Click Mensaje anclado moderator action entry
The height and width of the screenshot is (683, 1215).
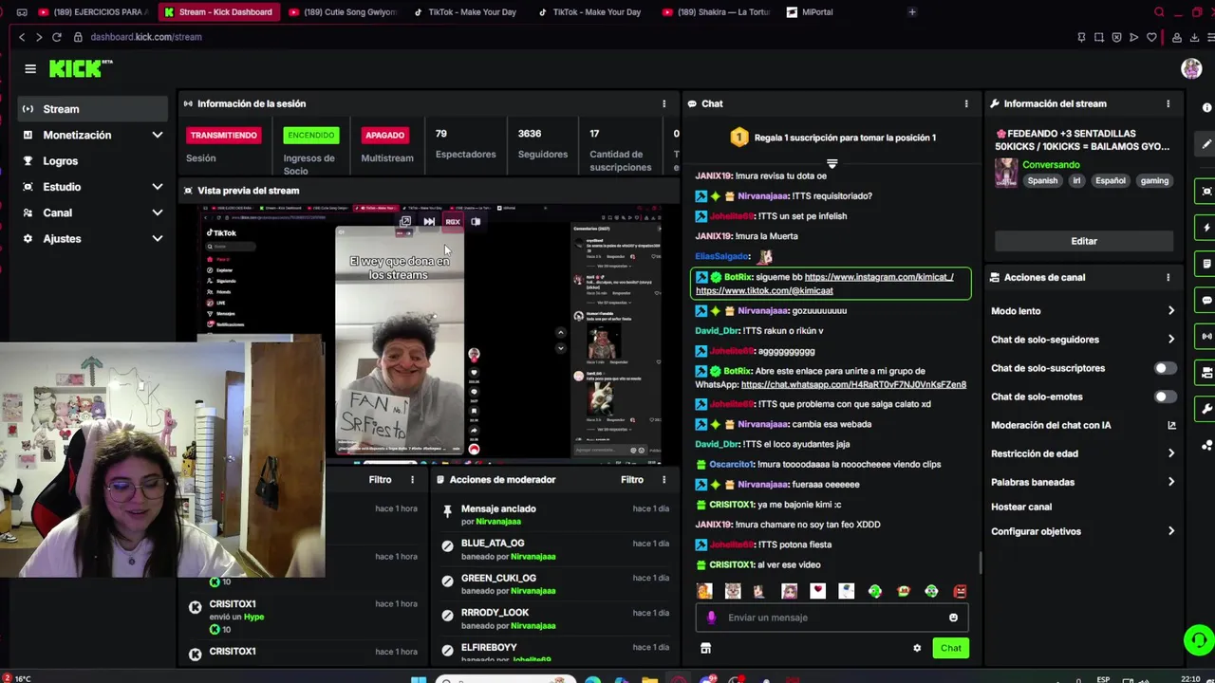[556, 515]
